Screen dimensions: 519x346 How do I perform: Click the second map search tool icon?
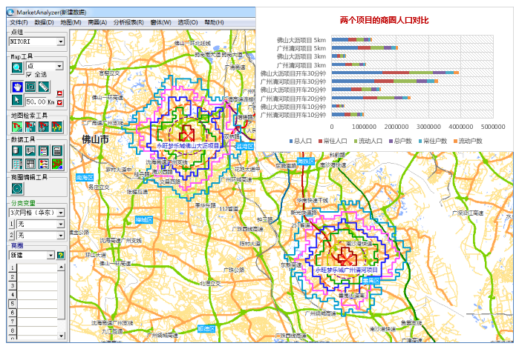coord(30,127)
